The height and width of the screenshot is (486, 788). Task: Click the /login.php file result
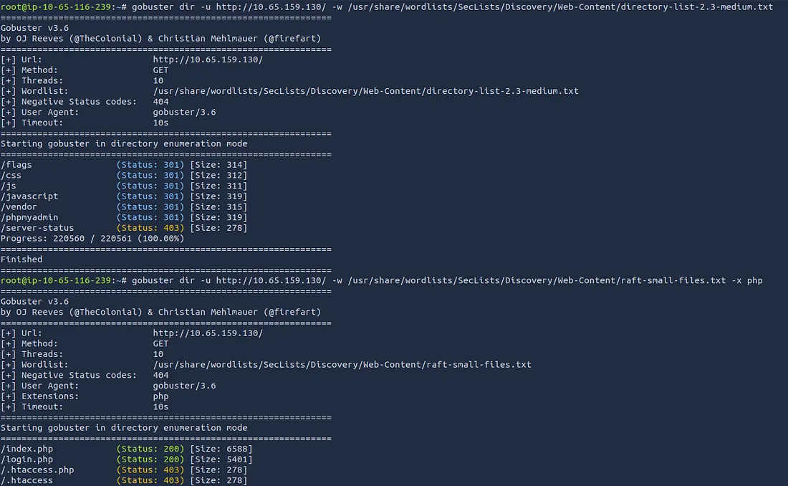coord(27,459)
